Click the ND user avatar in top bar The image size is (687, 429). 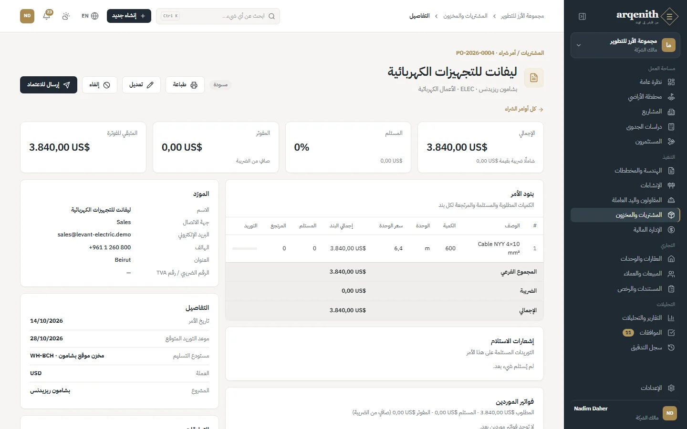pos(27,16)
